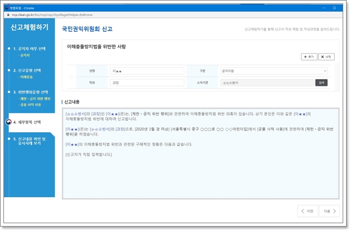Click the 구분 dropdown arrow

point(325,71)
